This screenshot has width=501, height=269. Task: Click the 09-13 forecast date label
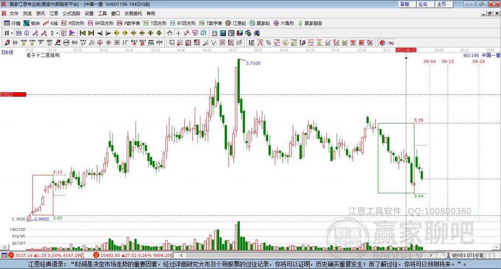[448, 61]
